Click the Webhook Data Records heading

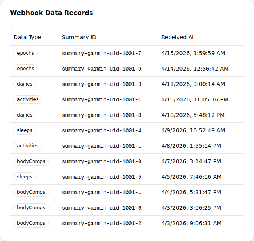pos(52,13)
